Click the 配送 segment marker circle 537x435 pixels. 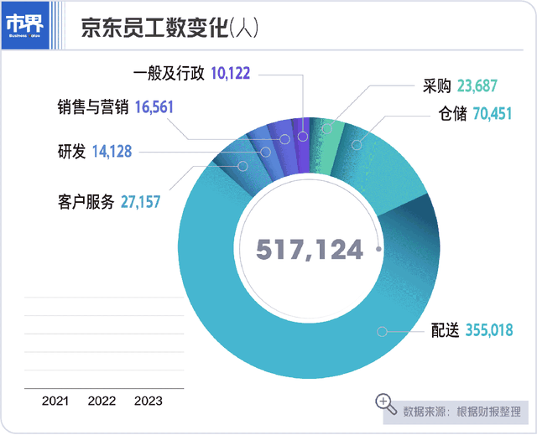(383, 331)
